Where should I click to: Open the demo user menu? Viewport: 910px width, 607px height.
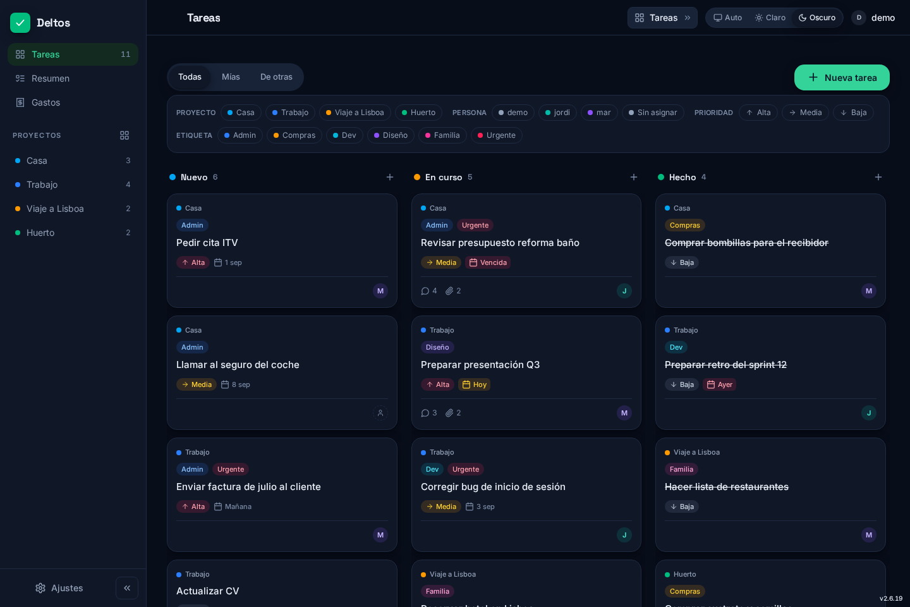point(873,18)
